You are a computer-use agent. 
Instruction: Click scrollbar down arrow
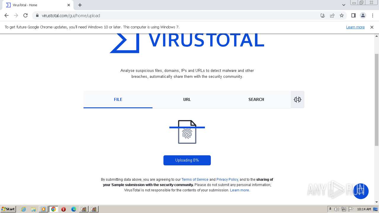coord(377,202)
